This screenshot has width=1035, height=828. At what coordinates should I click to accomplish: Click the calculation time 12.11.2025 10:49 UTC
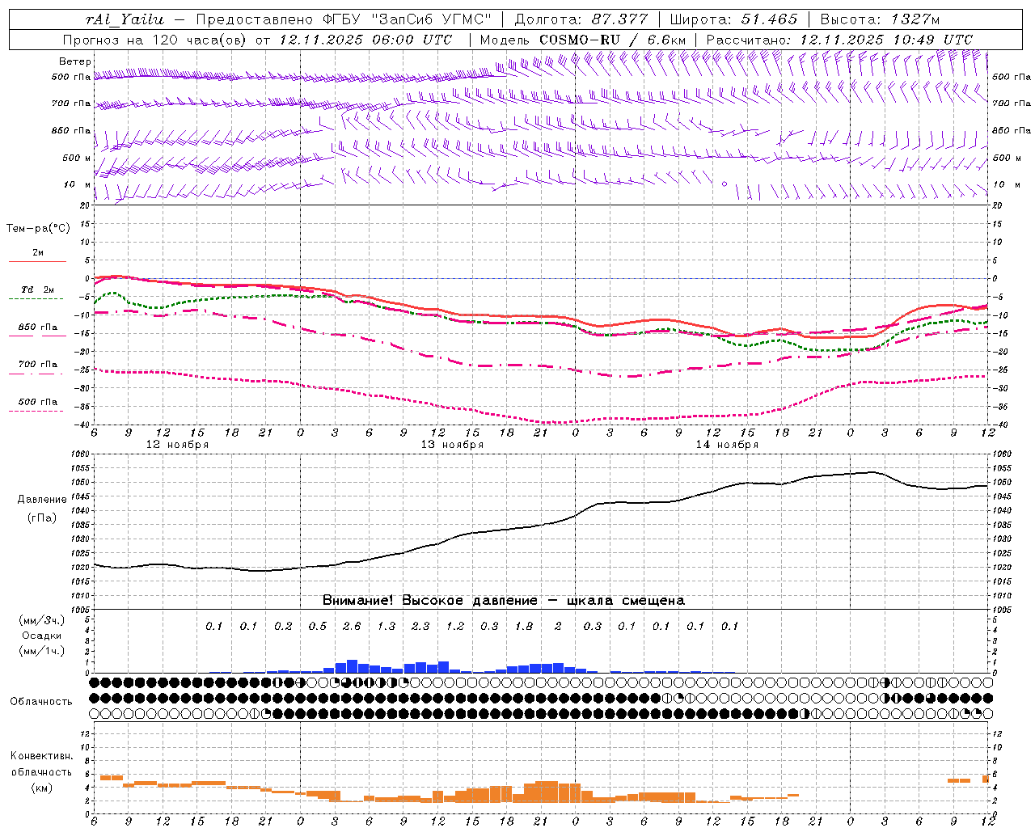tap(886, 40)
